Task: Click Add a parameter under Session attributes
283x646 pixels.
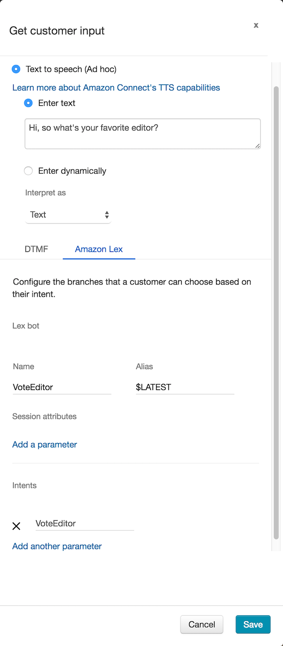Action: coord(44,444)
